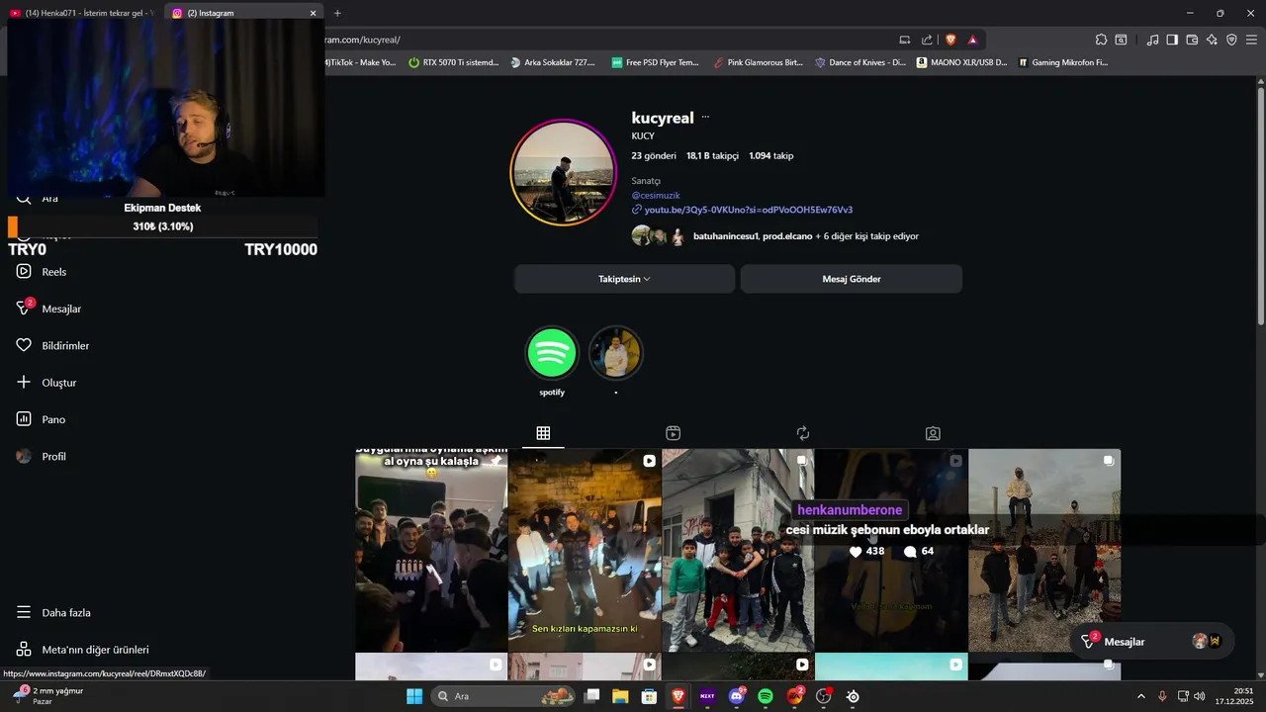Switch to the tagged photos tab
Screen dimensions: 1266x712
(933, 433)
